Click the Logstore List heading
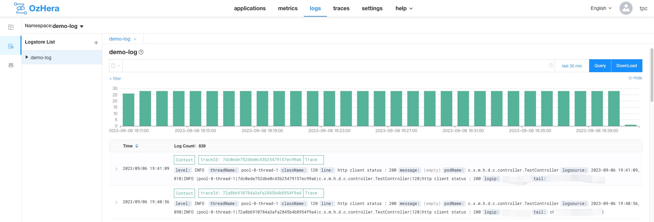The image size is (654, 222). click(x=40, y=42)
